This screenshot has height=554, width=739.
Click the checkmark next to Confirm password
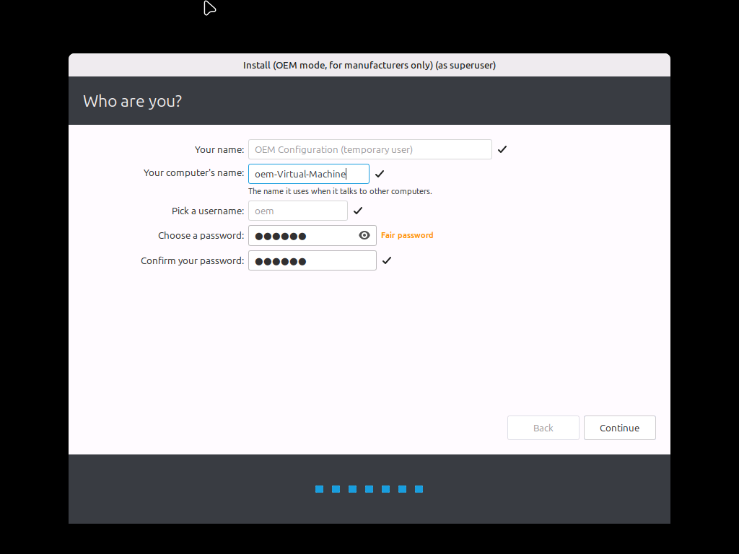[387, 260]
